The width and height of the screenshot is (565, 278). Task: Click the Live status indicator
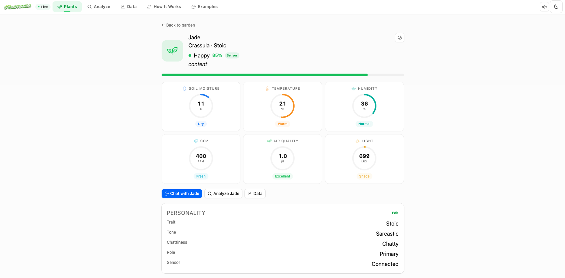(x=43, y=7)
